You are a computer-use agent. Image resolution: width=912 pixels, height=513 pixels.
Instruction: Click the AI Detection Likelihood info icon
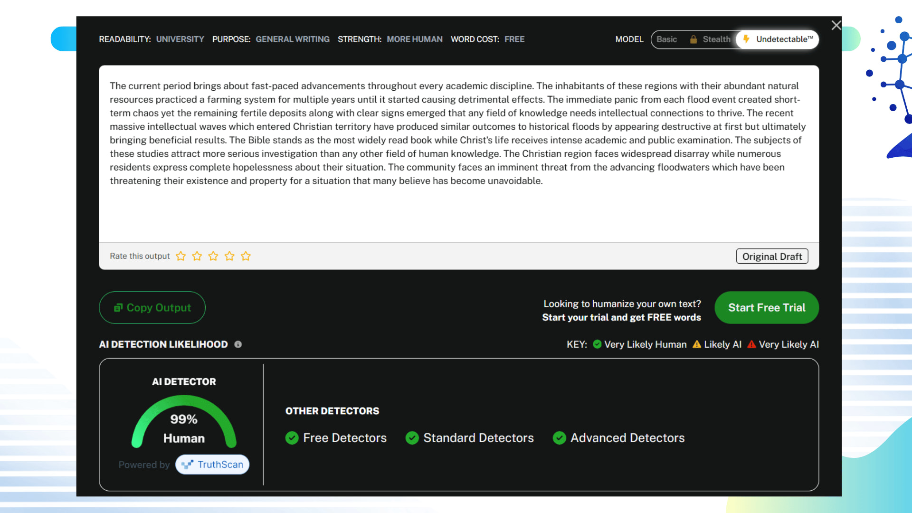coord(238,344)
